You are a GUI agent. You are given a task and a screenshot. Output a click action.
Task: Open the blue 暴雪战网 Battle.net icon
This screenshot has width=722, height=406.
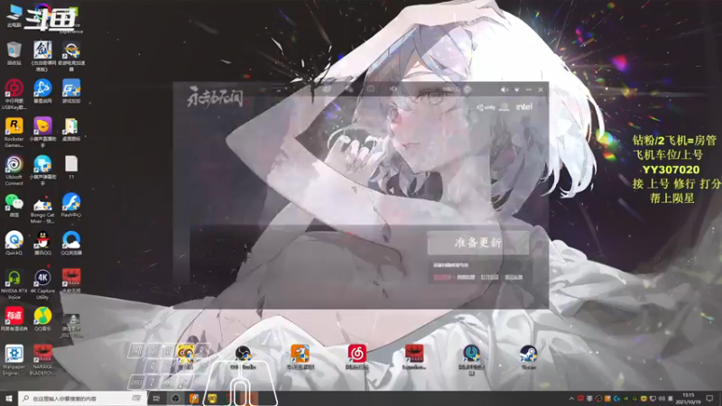tap(42, 91)
